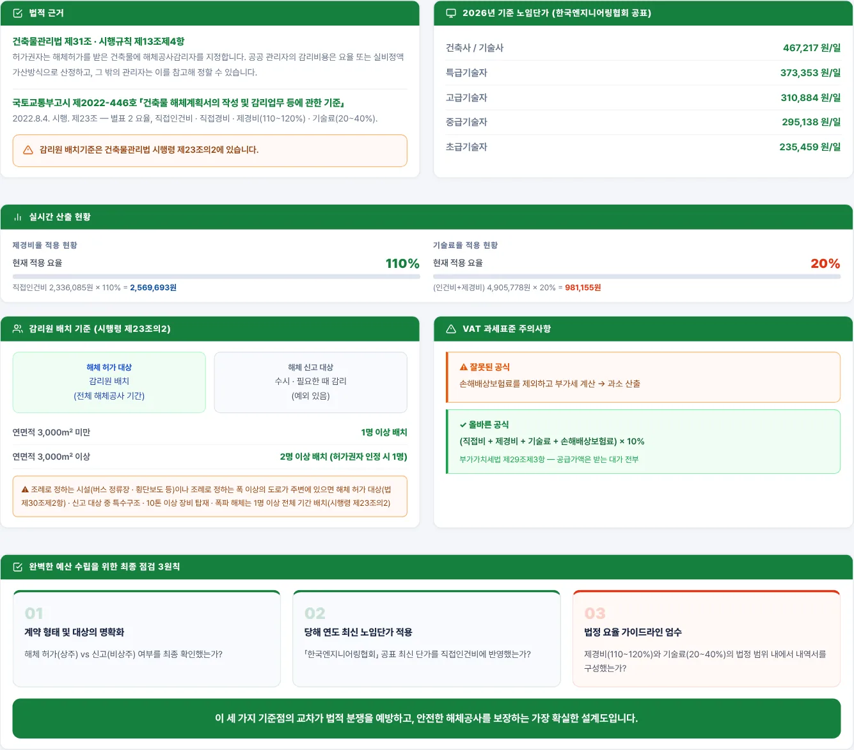Click the warning triangle in the 감리원 배치기준은 notice
The image size is (854, 750).
tap(28, 150)
